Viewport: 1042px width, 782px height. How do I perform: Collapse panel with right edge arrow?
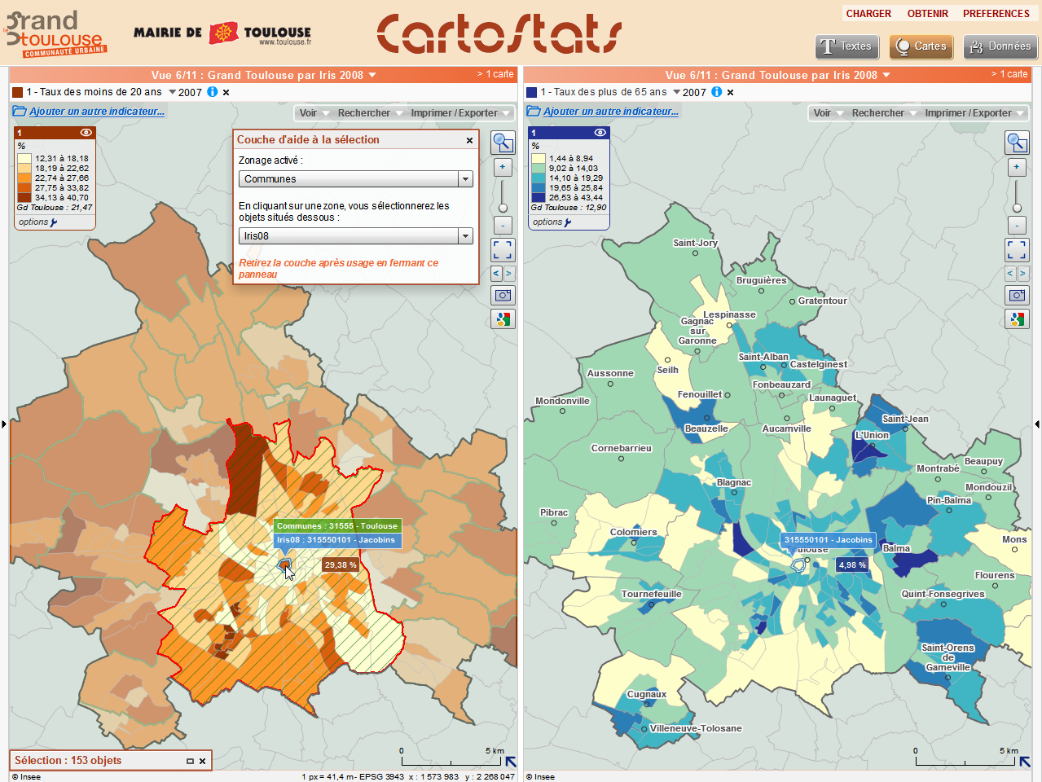[1037, 424]
